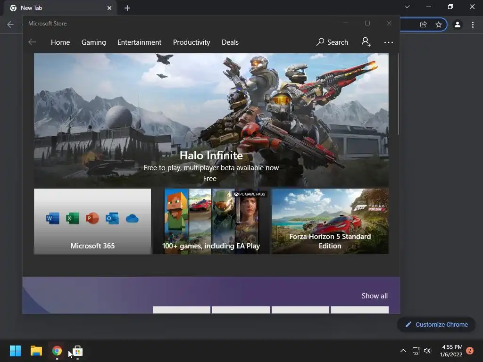Image resolution: width=483 pixels, height=362 pixels.
Task: Click the PowerPoint icon in Microsoft 365 tile
Action: pos(92,218)
